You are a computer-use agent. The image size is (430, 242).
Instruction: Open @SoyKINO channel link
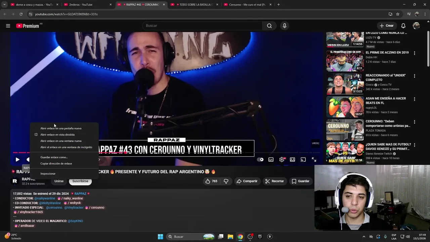(x=75, y=221)
